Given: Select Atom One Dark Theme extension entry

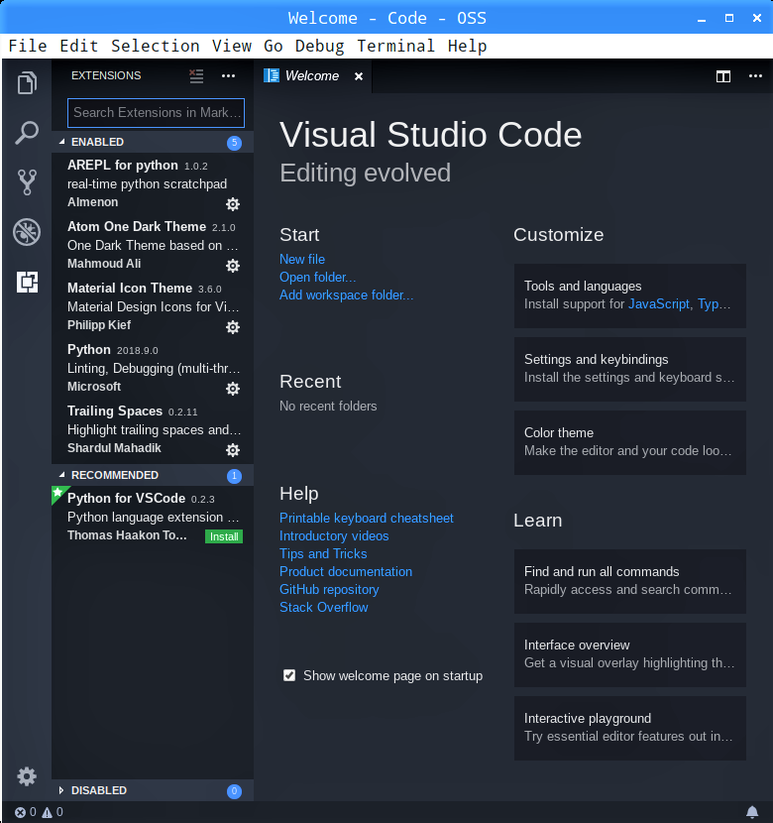Looking at the screenshot, I should 152,245.
